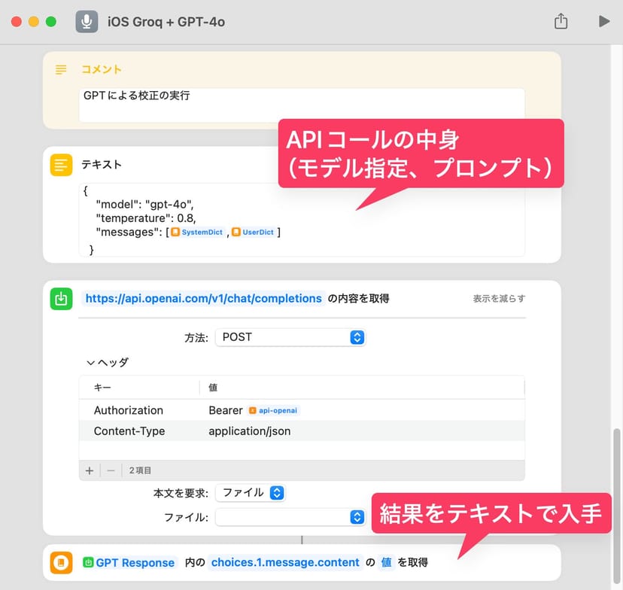Open the request body type dropdown
The width and height of the screenshot is (623, 590).
click(250, 493)
